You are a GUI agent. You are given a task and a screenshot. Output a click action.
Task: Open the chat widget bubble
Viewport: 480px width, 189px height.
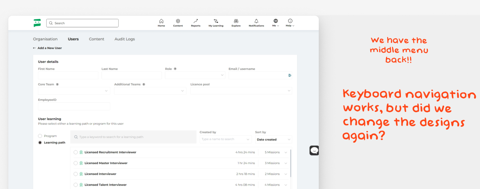point(314,150)
